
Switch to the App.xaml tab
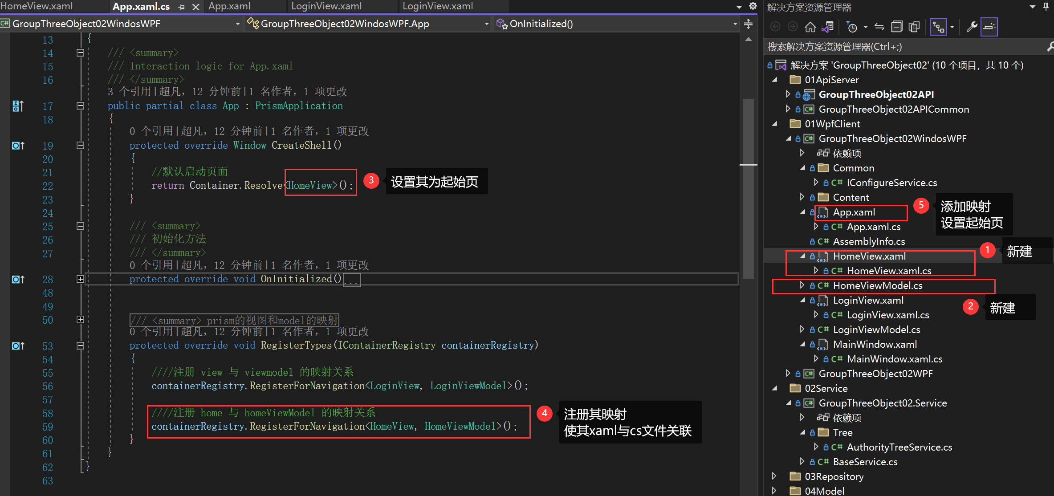(x=229, y=6)
